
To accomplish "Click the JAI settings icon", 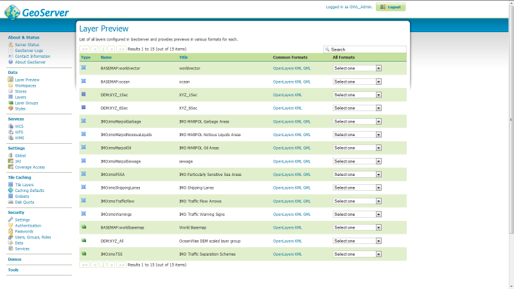I will coord(11,161).
